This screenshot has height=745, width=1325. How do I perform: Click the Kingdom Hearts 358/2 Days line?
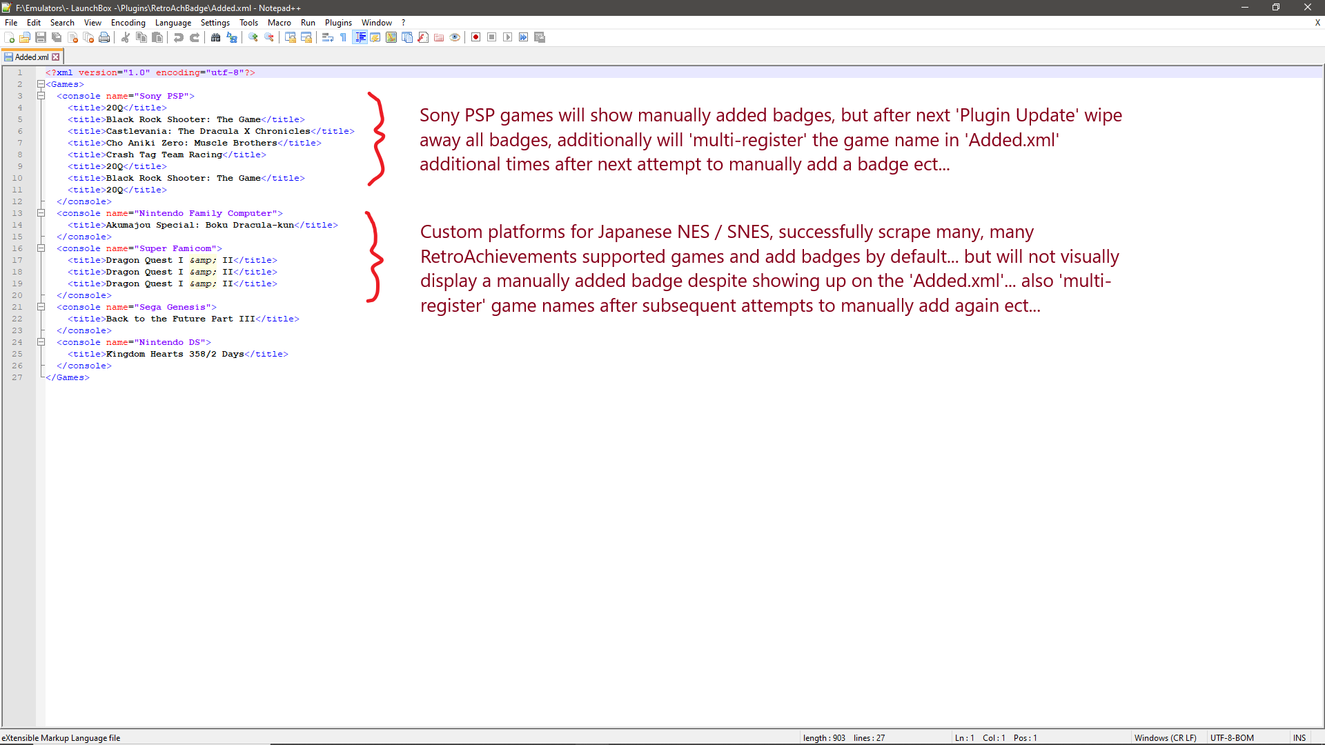[178, 354]
